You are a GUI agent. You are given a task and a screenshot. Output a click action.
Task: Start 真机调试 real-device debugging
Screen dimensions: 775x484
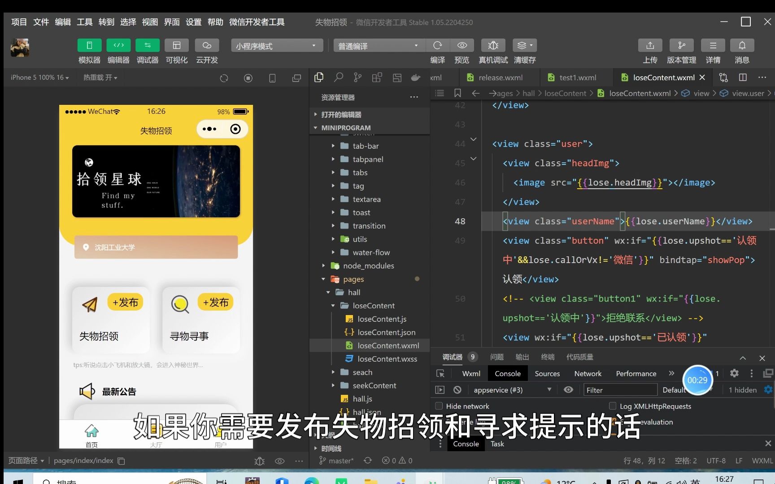click(x=492, y=45)
